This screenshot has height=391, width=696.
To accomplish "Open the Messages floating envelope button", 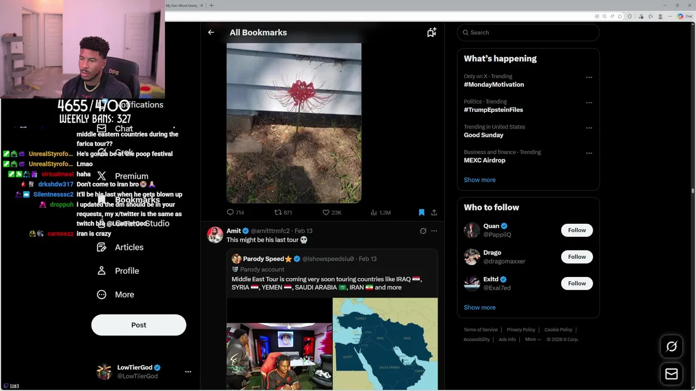I will [672, 374].
